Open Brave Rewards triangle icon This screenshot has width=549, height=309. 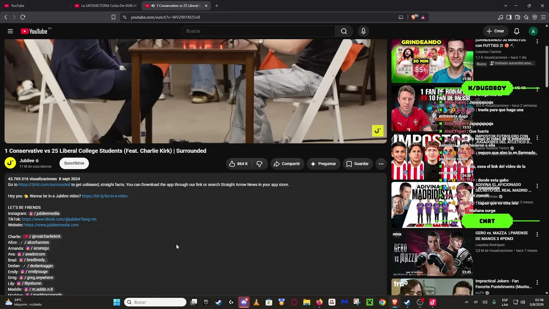tap(423, 17)
